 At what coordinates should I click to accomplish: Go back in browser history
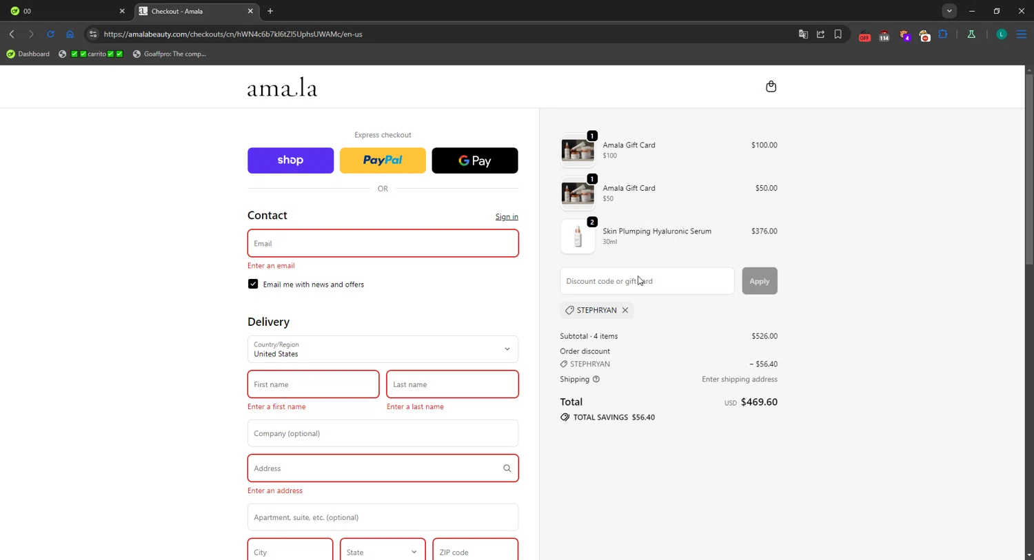pyautogui.click(x=12, y=34)
